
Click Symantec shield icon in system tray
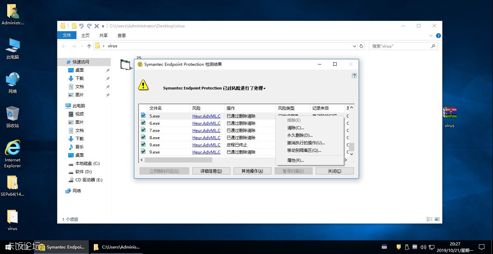point(399,247)
